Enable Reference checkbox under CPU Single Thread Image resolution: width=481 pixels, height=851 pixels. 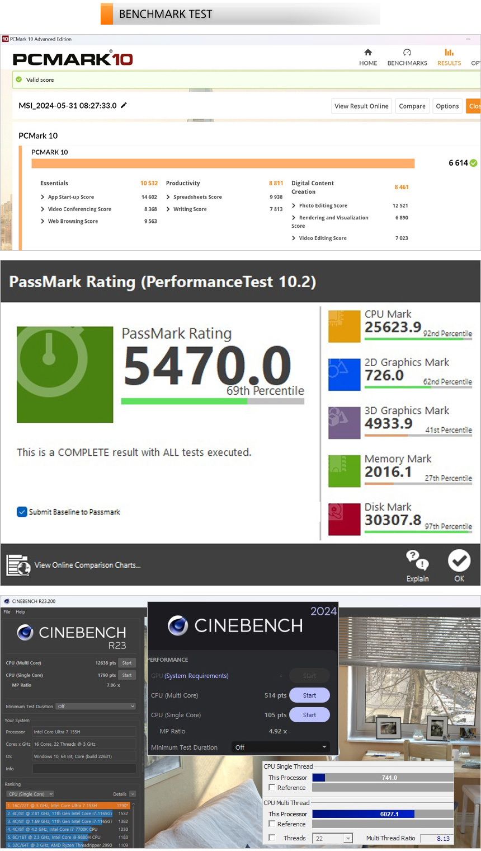[272, 788]
